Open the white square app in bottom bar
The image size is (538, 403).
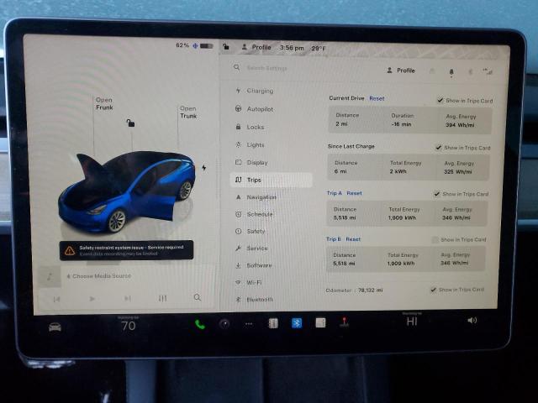pos(320,322)
